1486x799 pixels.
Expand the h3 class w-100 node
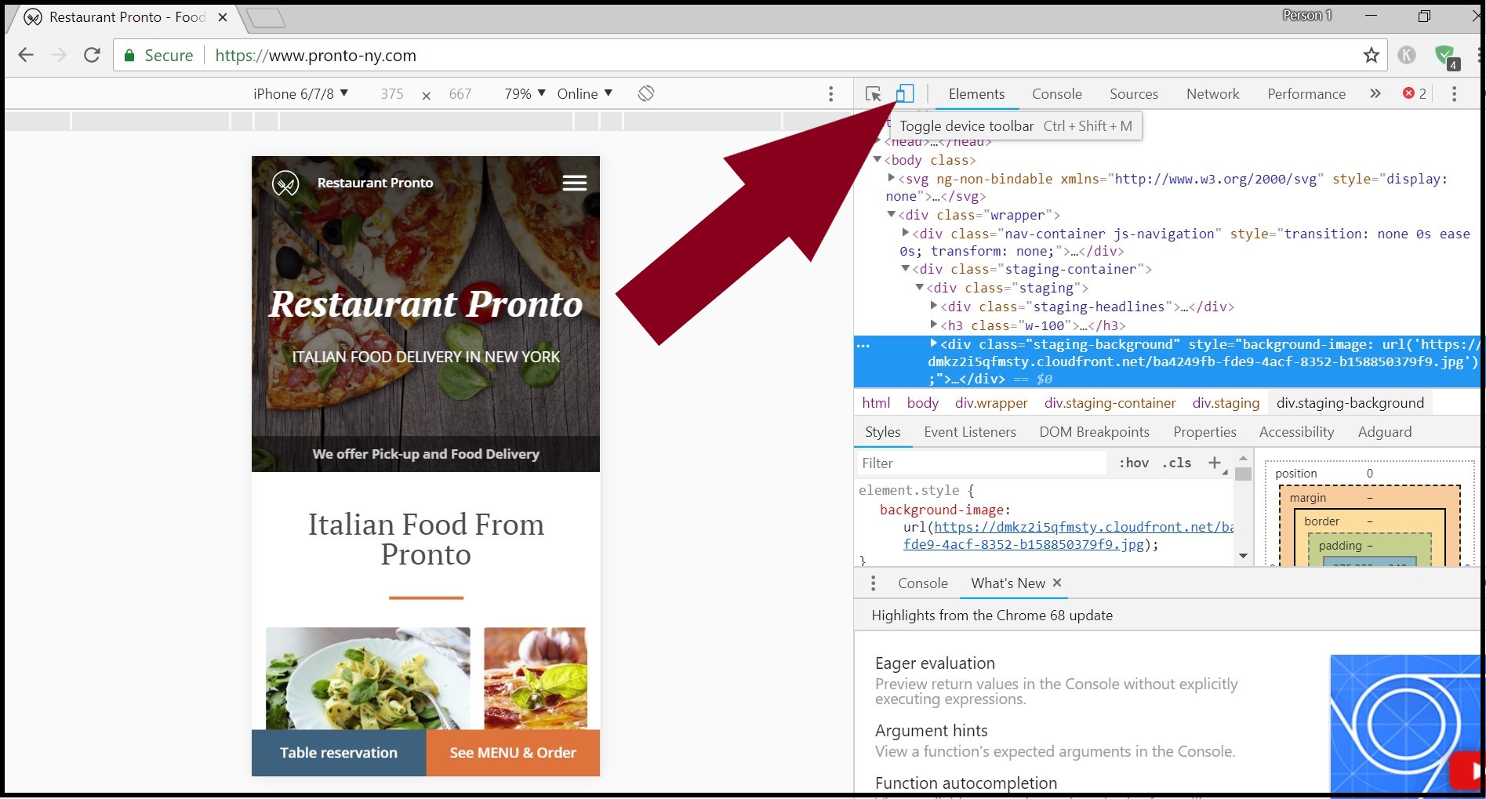click(934, 325)
